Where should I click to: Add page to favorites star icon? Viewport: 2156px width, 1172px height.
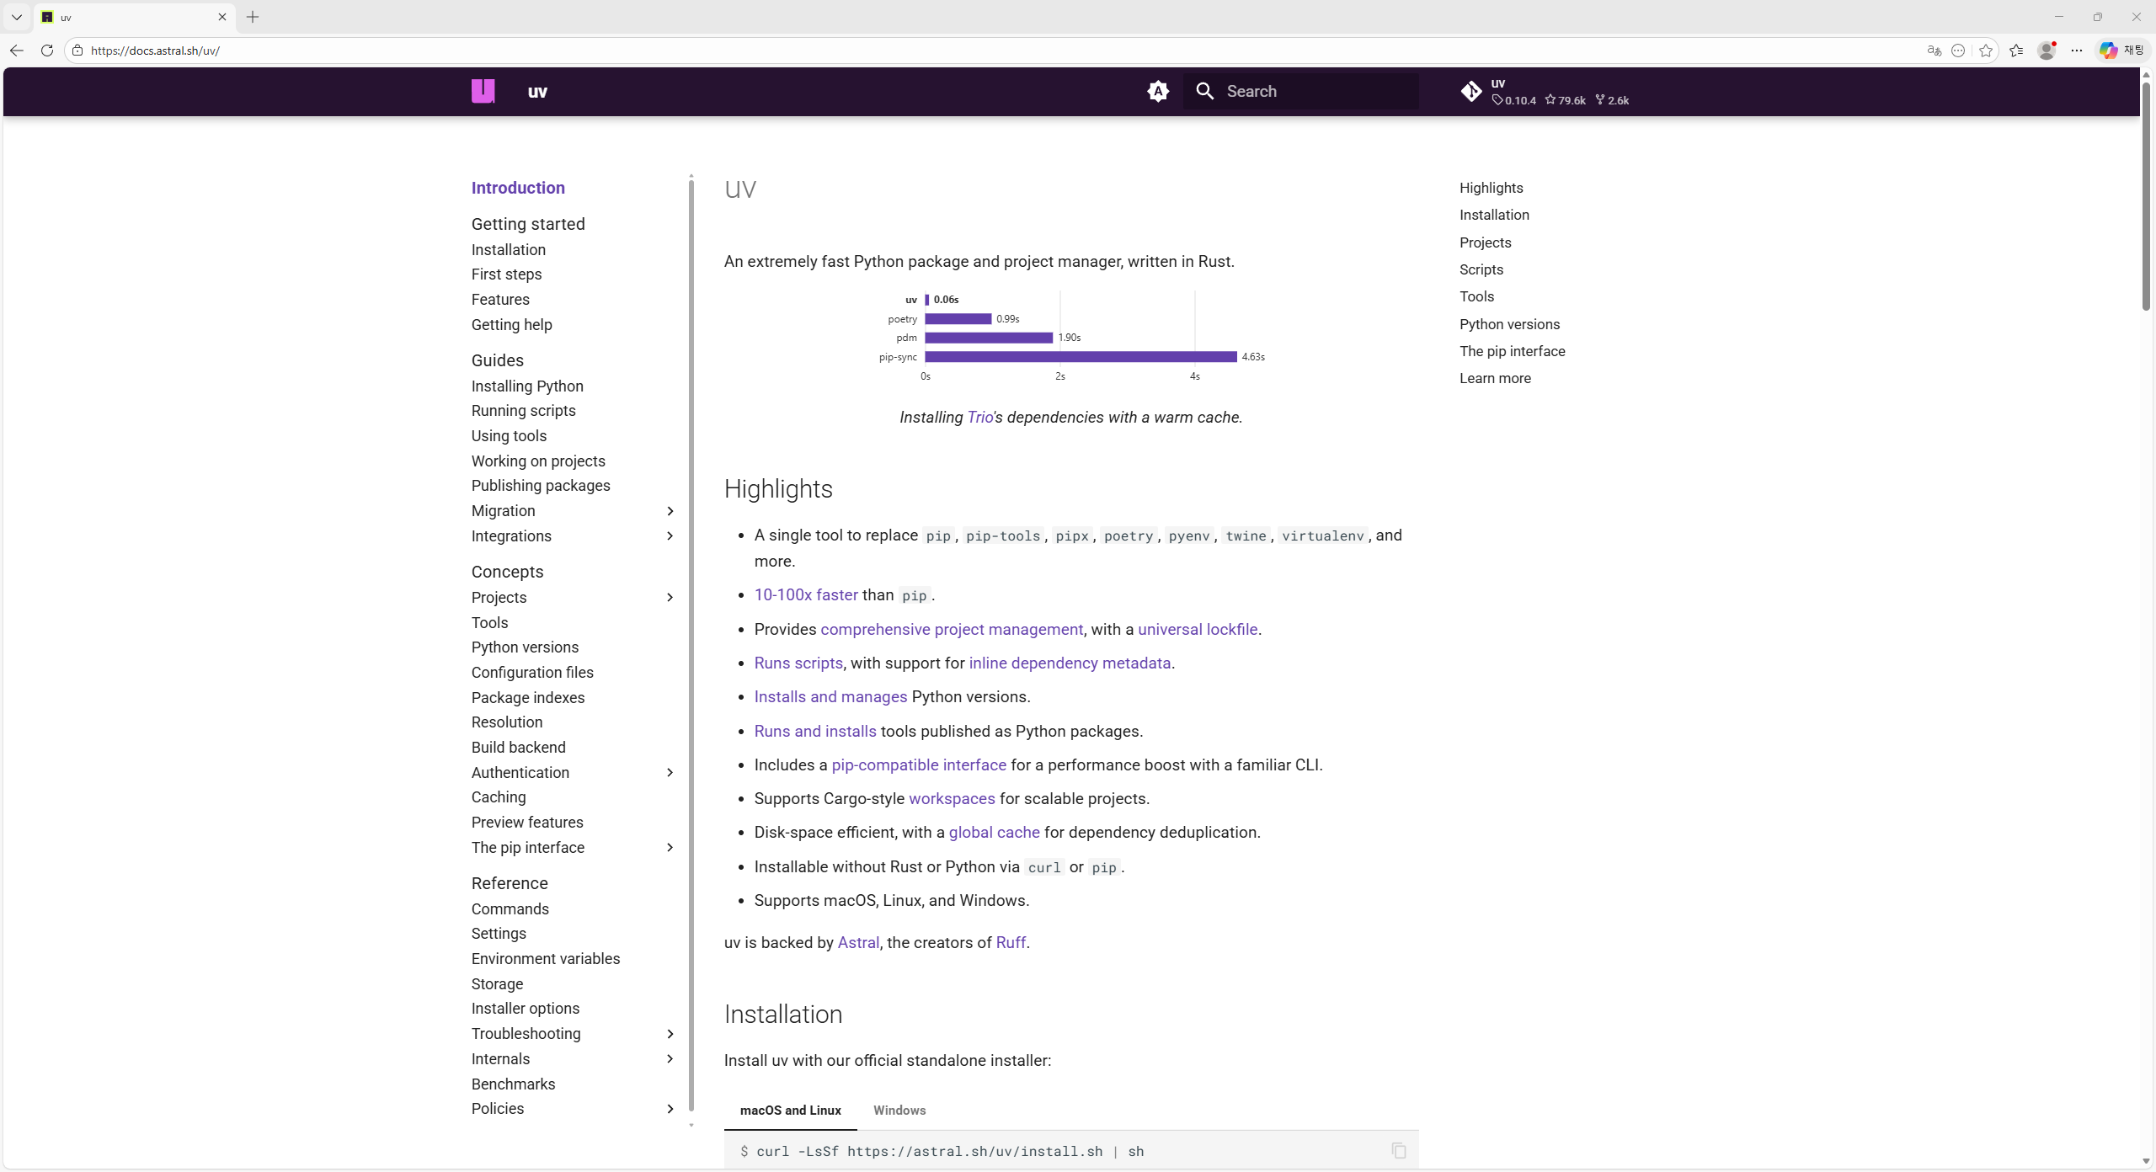[x=1986, y=51]
